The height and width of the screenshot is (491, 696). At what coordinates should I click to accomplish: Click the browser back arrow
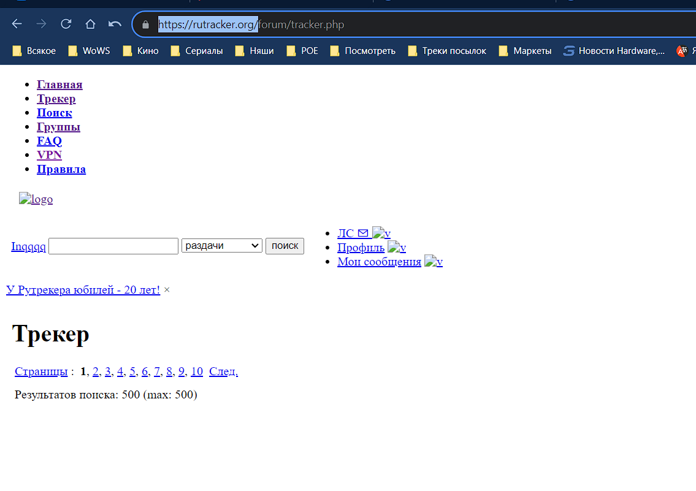(x=17, y=25)
